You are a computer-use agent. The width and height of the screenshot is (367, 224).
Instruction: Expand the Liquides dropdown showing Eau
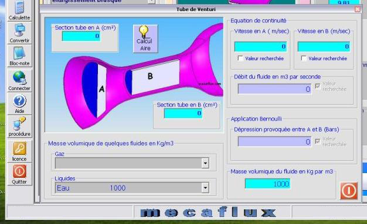pyautogui.click(x=205, y=188)
